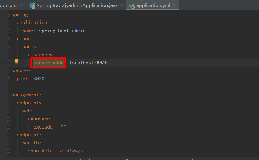Close the application.yml tab
The image size is (259, 160).
coord(174,5)
